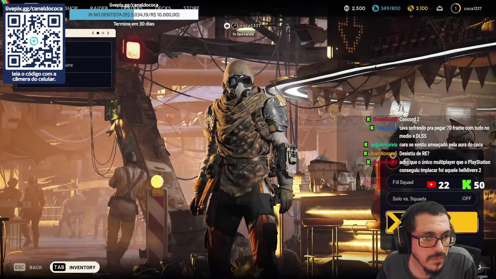
Task: Click the dentist donation goal progress bar
Action: [x=134, y=15]
